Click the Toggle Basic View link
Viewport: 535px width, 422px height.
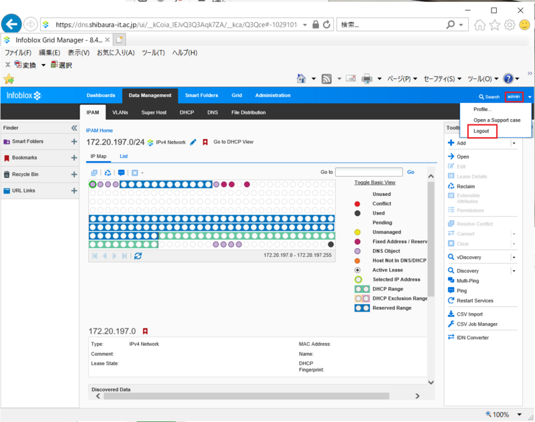(374, 183)
